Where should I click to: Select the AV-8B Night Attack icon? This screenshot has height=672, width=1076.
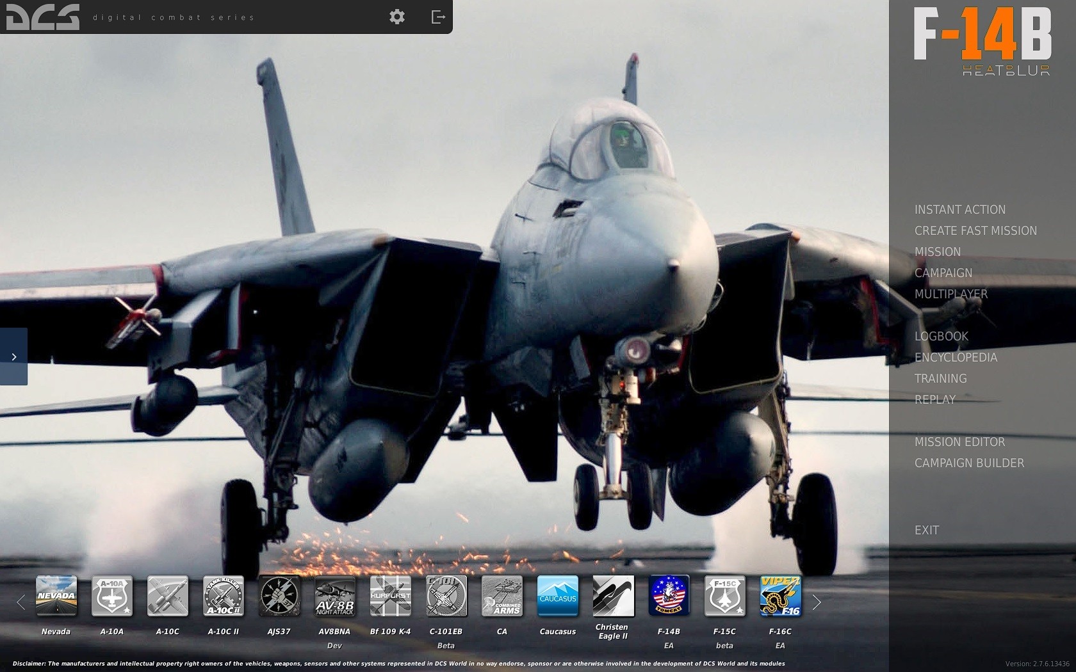pyautogui.click(x=335, y=596)
